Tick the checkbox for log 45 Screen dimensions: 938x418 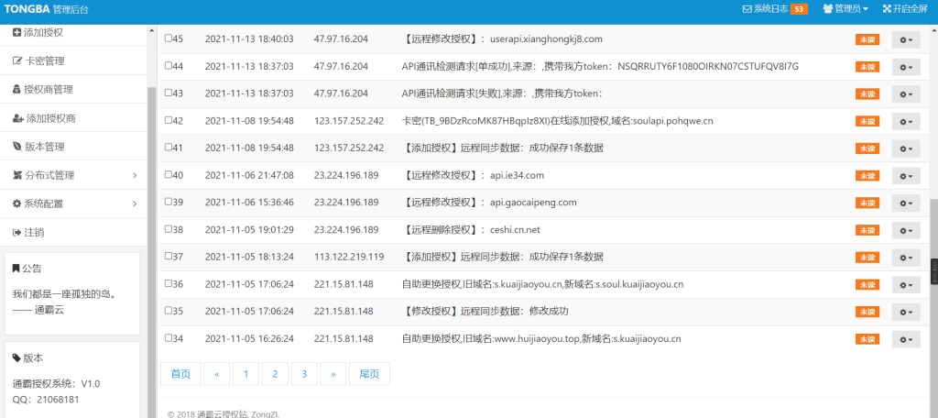pos(169,38)
